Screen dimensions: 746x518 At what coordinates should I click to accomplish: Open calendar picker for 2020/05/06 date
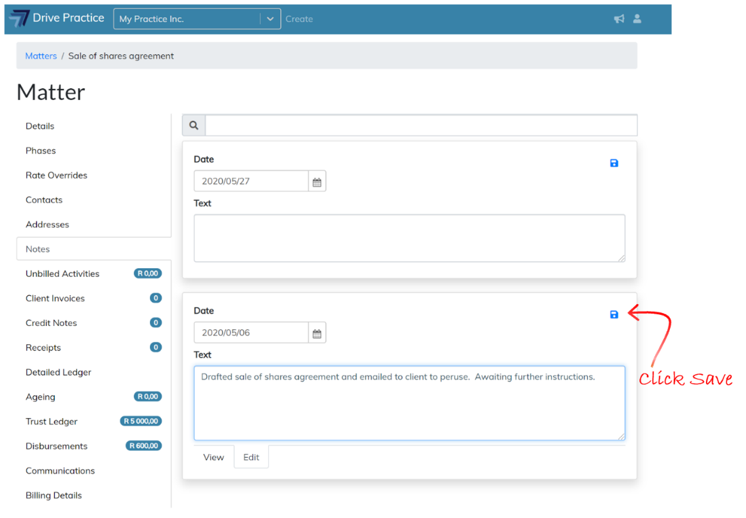(x=317, y=333)
